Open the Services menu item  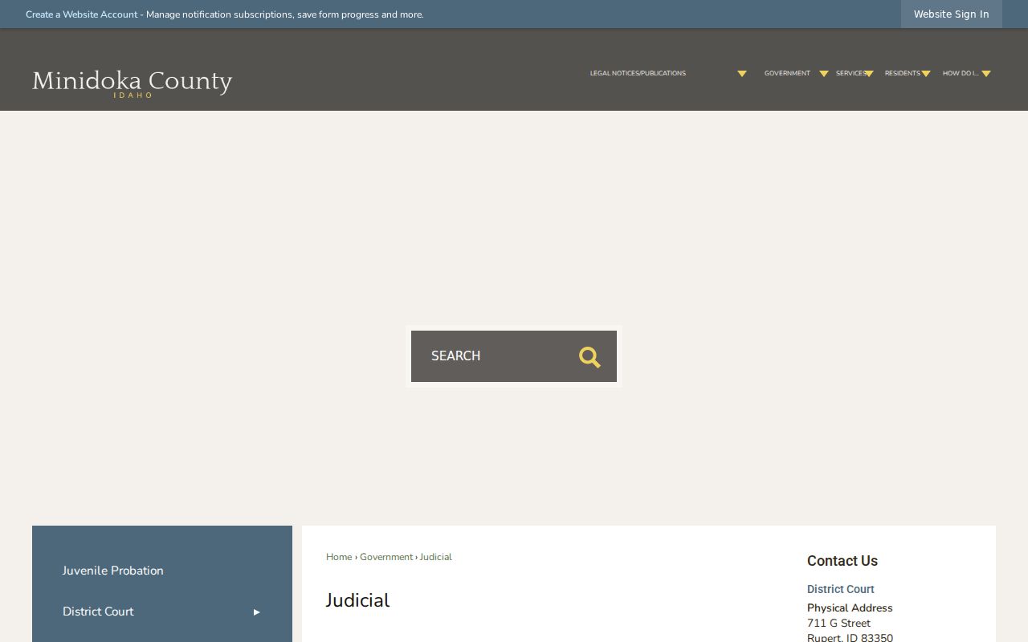850,73
